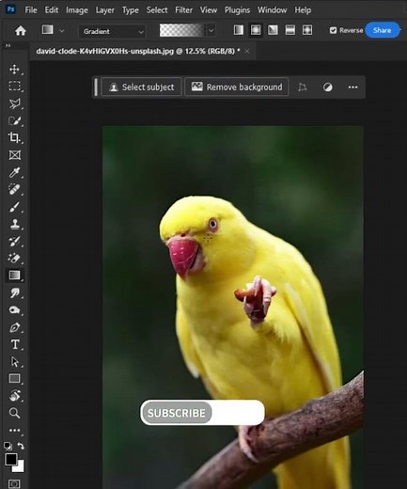Select the Spot Healing Brush tool
407x489 pixels.
(14, 189)
